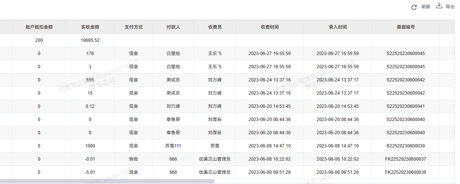Select the 录入时间 column header
460x184 pixels.
click(338, 27)
